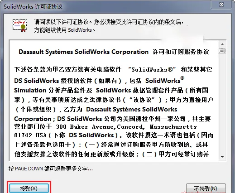Click the text '300 Baker Avenue, Concord, Massachusetts'
The image size is (235, 193).
pos(126,127)
